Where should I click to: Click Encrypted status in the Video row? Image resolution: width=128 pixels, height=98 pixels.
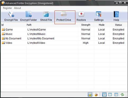coord(118,43)
